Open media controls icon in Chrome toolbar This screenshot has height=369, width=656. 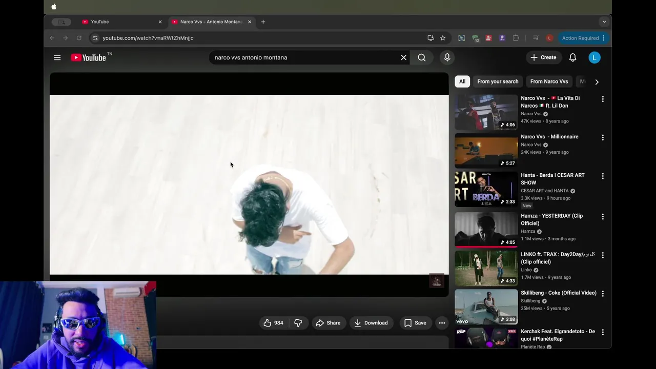[x=536, y=38]
